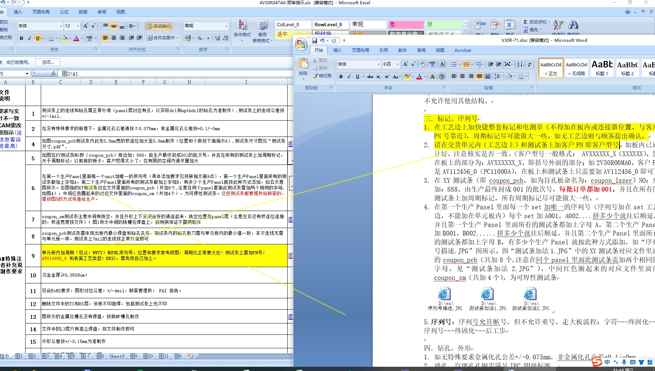
Task: Click Excel formula bar showing 图2!A1
Action: pos(176,73)
